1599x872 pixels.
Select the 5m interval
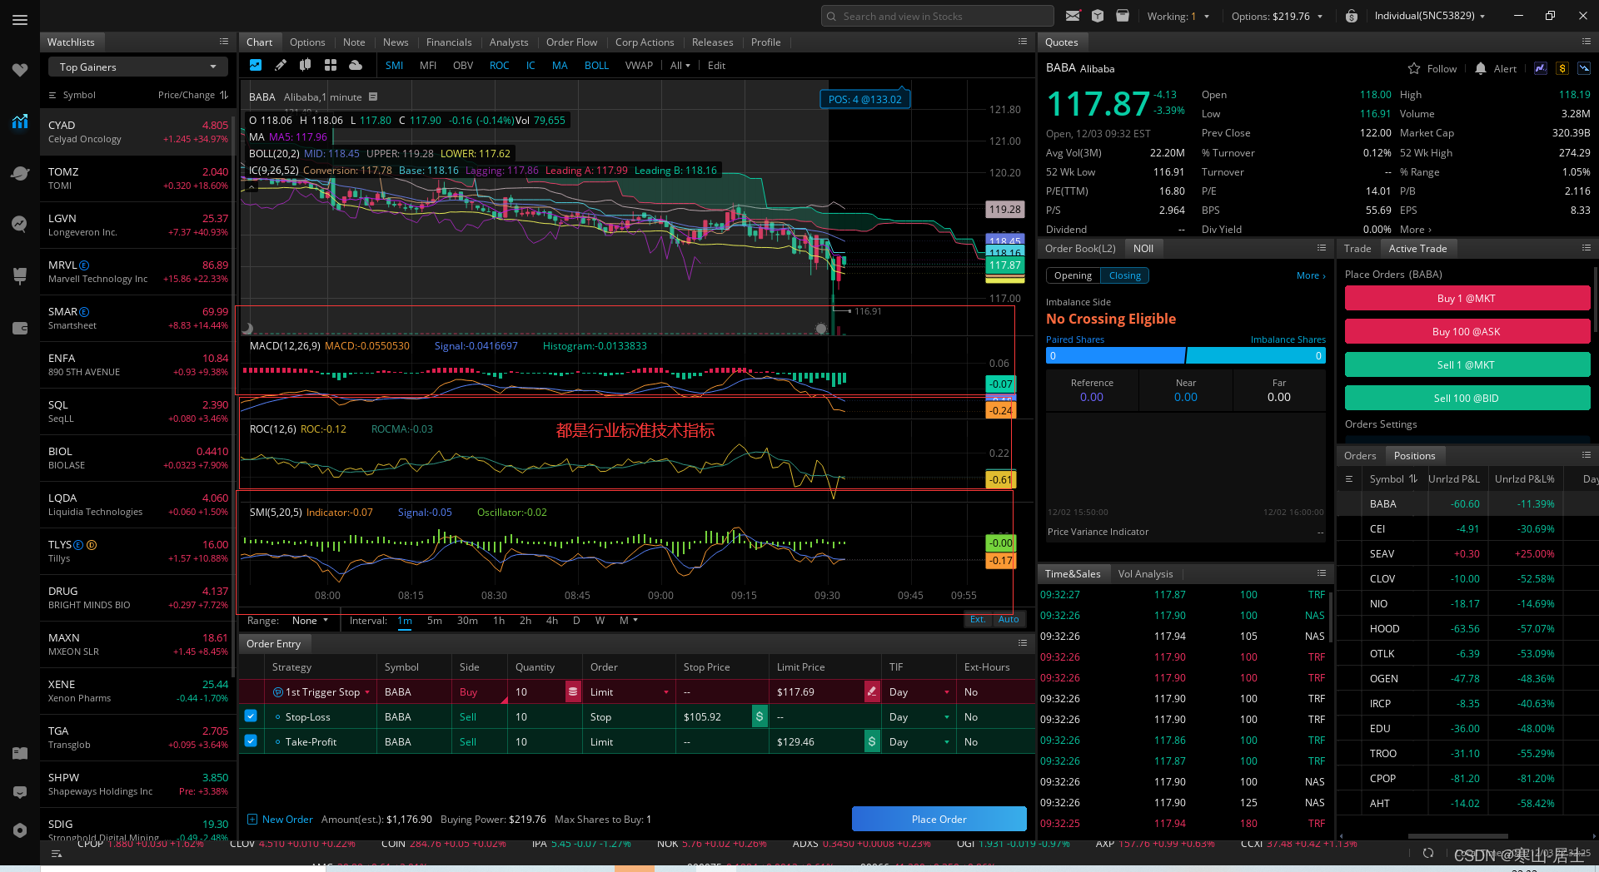[x=434, y=621]
